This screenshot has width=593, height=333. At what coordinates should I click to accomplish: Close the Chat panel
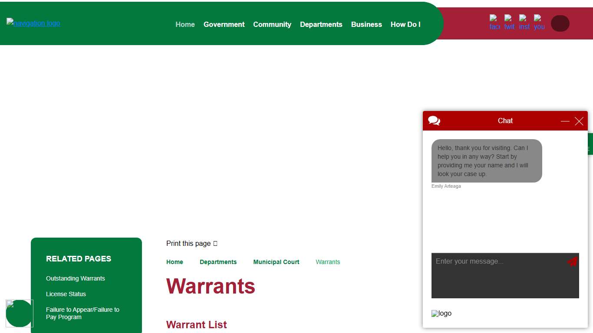click(x=579, y=121)
